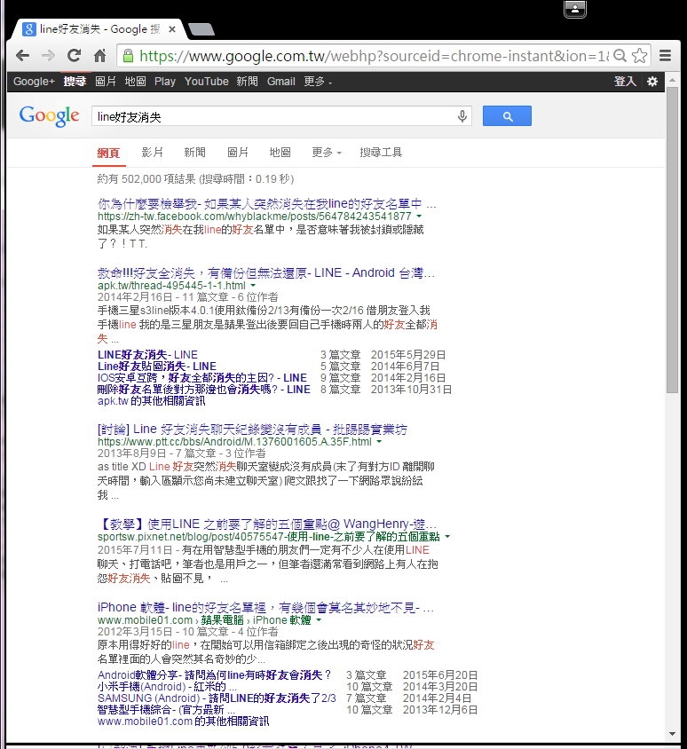Click the settings gear icon
Screen dimensions: 687x749
(x=652, y=82)
